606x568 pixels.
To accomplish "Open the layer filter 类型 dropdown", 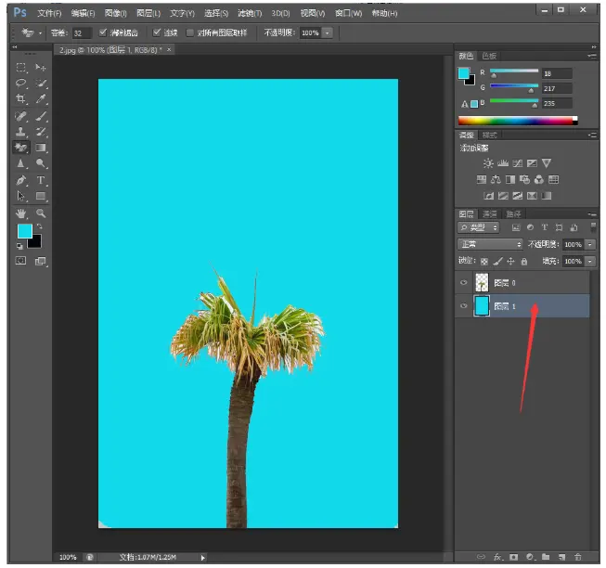I will [x=479, y=227].
